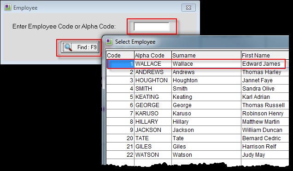Click surname cell Keating
This screenshot has height=171, width=293.
coord(206,97)
